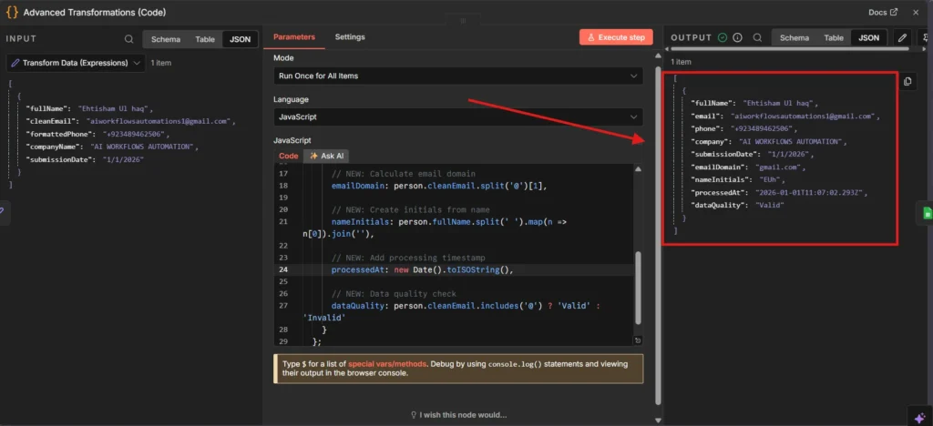This screenshot has height=426, width=933.
Task: Click input "companyName" value
Action: pyautogui.click(x=144, y=147)
